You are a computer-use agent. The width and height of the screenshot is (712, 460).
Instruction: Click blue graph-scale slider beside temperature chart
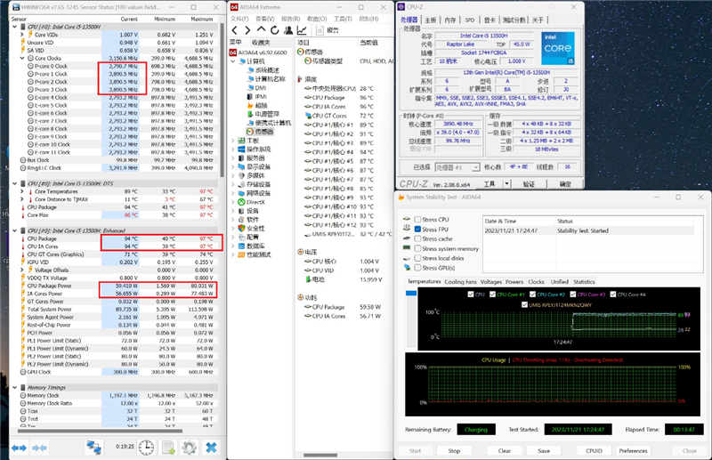click(411, 294)
